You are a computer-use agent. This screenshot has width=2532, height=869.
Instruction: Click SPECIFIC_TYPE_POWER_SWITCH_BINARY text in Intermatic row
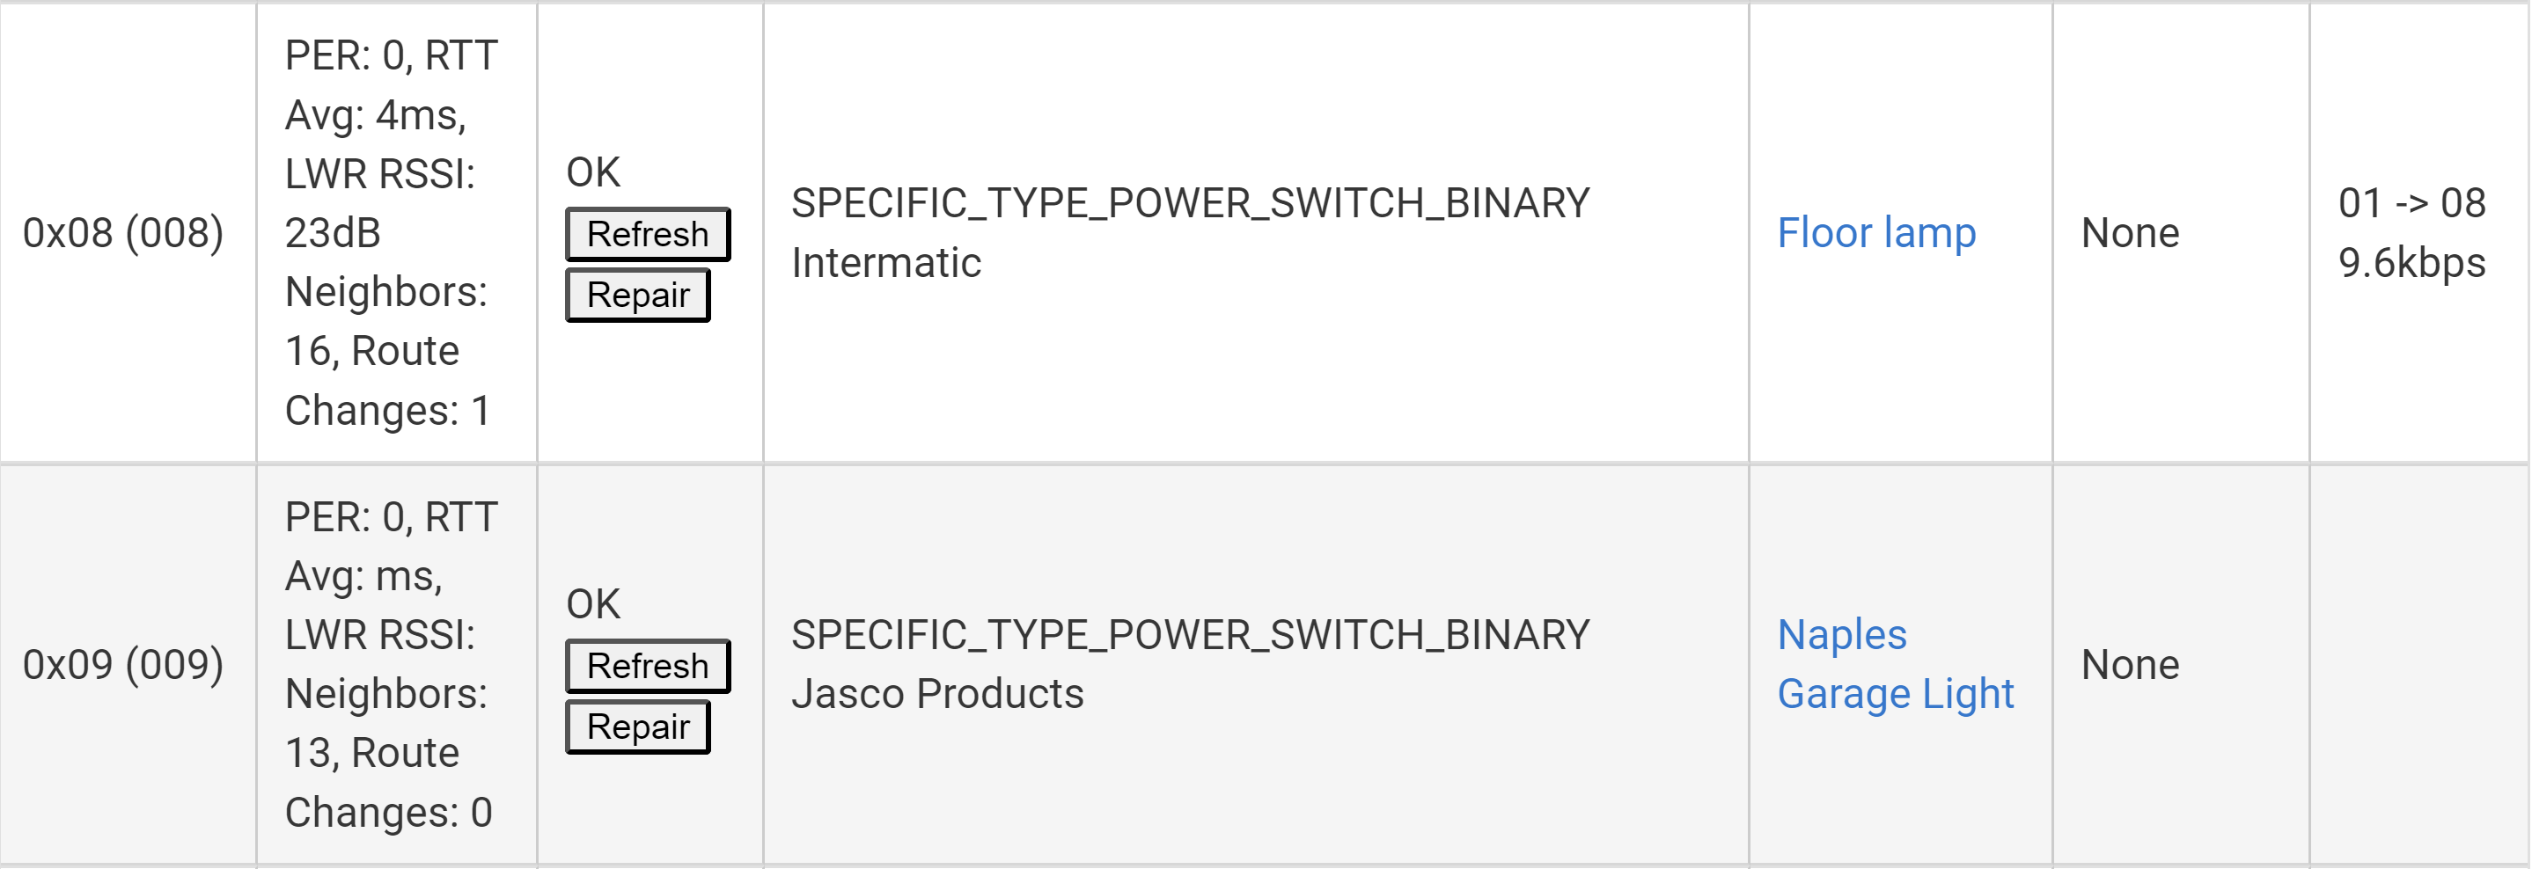click(x=1191, y=203)
